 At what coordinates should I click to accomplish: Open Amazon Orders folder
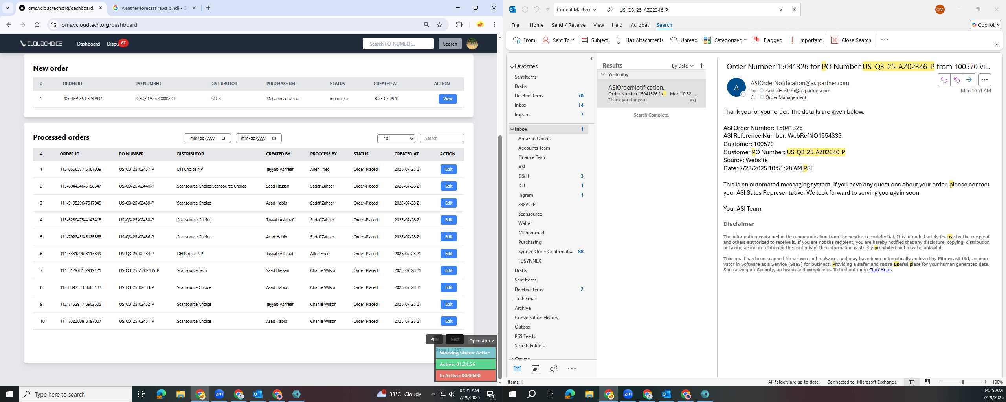pos(534,139)
